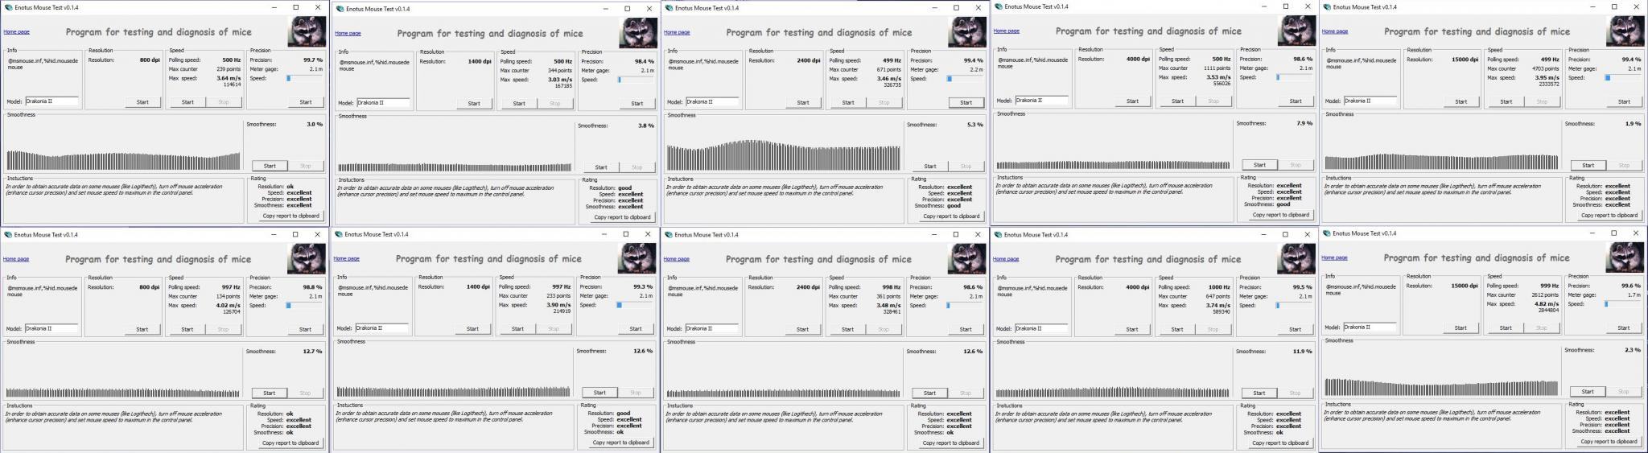This screenshot has width=1648, height=453.
Task: Click the Model field in the 15000 dpi 499 Hz window
Action: pyautogui.click(x=1370, y=101)
